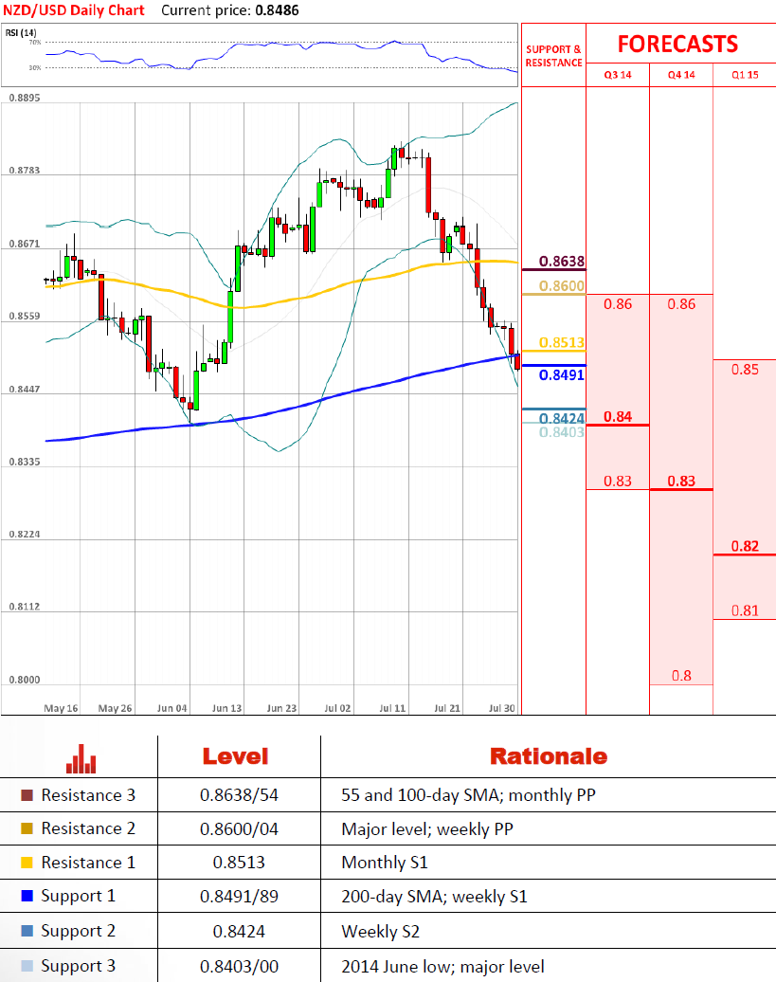The image size is (776, 982).
Task: Click the Support 3 light-blue color swatch
Action: pyautogui.click(x=27, y=966)
